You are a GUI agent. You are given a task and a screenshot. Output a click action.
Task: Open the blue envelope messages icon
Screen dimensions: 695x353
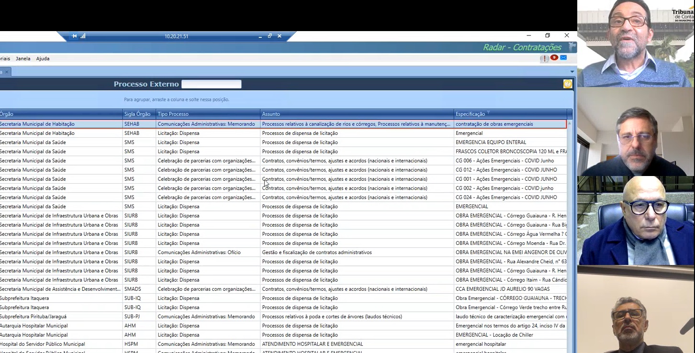[563, 58]
